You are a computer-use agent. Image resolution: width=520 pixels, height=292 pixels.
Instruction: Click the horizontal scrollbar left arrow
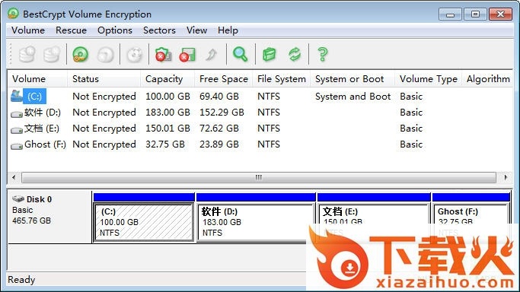14,177
